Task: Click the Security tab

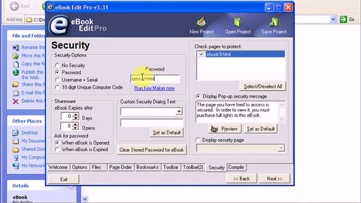Action: 216,167
